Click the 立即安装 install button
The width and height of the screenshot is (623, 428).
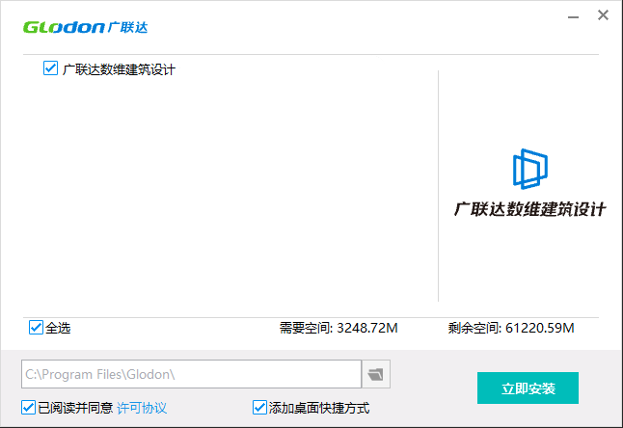coord(528,388)
